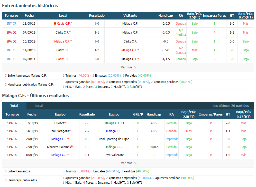Click Málaga C.F. home team dated 15/12/18
The height and width of the screenshot is (187, 256).
(63, 41)
